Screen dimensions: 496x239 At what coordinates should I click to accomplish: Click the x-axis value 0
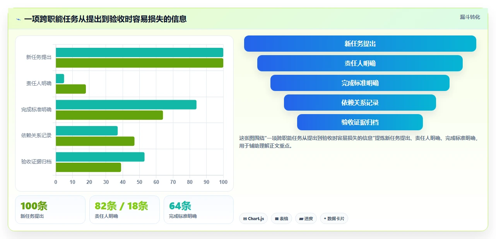pyautogui.click(x=56, y=182)
